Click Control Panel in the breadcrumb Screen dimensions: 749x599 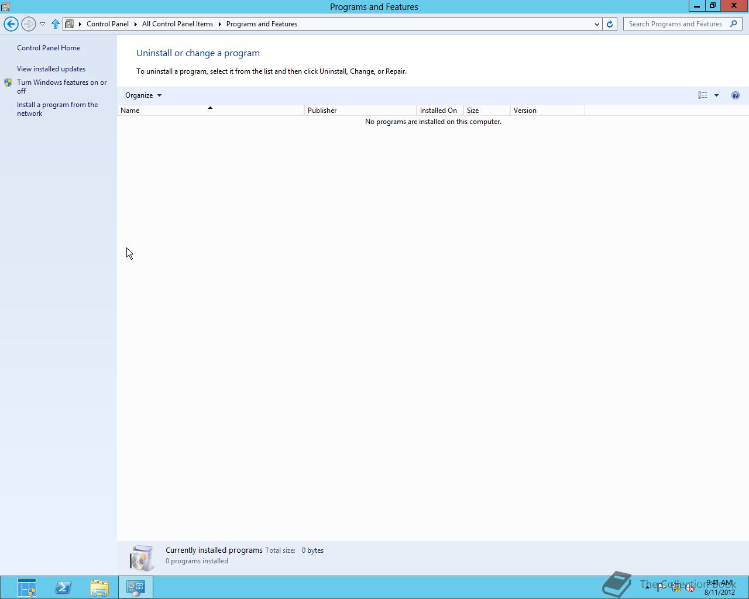[x=108, y=24]
